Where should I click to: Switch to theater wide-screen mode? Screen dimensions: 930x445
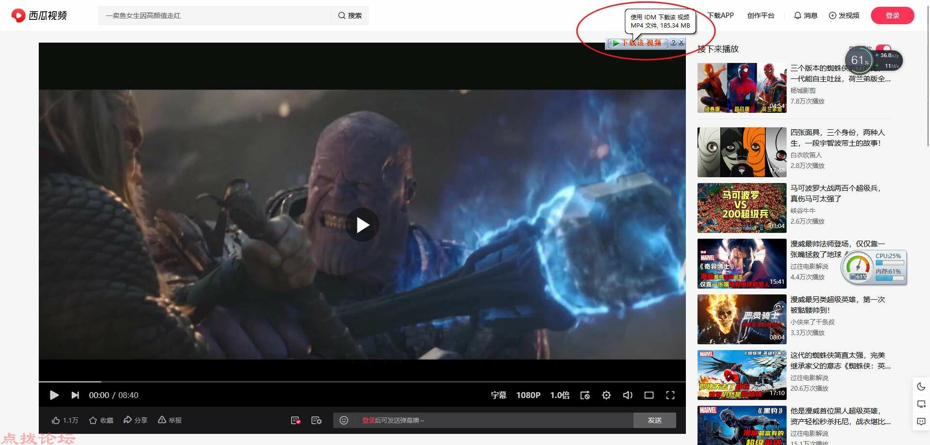649,395
